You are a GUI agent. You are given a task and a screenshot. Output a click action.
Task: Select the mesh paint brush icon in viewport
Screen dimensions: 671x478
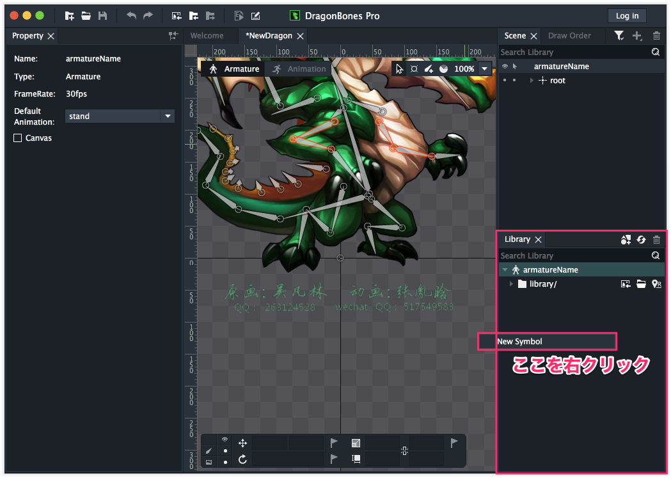(x=429, y=68)
